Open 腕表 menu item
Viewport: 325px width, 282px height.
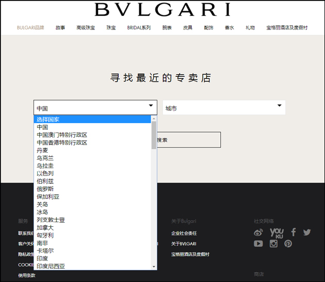click(x=167, y=27)
